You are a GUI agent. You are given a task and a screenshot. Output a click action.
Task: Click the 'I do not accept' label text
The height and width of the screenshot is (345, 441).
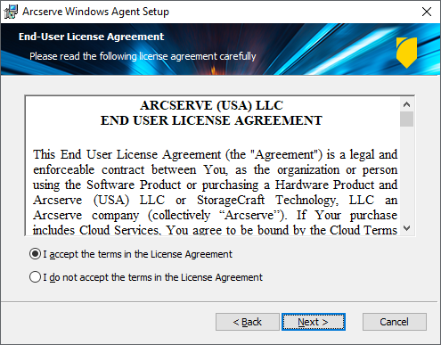152,277
